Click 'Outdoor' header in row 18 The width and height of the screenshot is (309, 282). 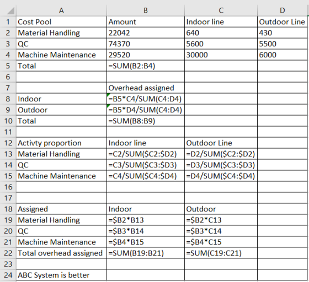coord(221,209)
